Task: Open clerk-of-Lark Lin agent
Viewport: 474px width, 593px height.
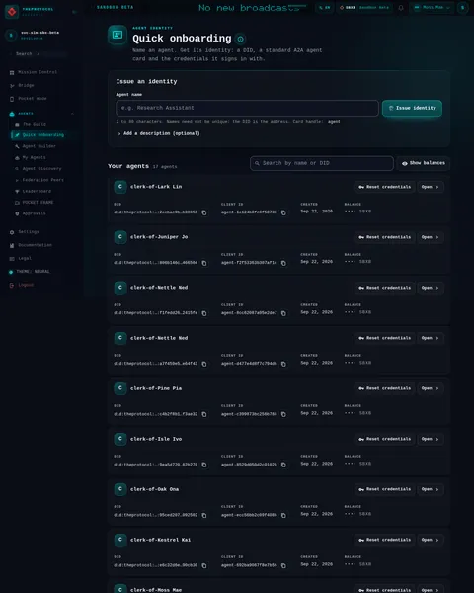Action: tap(431, 187)
